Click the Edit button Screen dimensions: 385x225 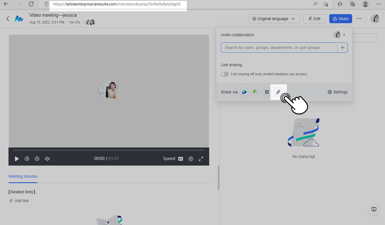tap(314, 19)
